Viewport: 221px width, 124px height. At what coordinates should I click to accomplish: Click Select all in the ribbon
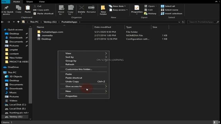click(x=168, y=6)
